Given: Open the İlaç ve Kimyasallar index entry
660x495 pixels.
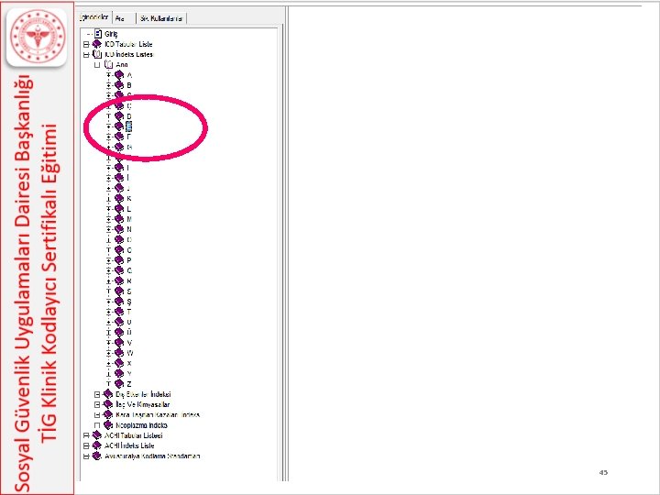Looking at the screenshot, I should pyautogui.click(x=143, y=404).
